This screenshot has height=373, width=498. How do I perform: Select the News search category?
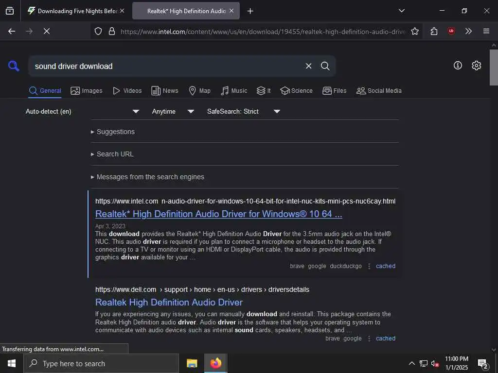point(164,91)
